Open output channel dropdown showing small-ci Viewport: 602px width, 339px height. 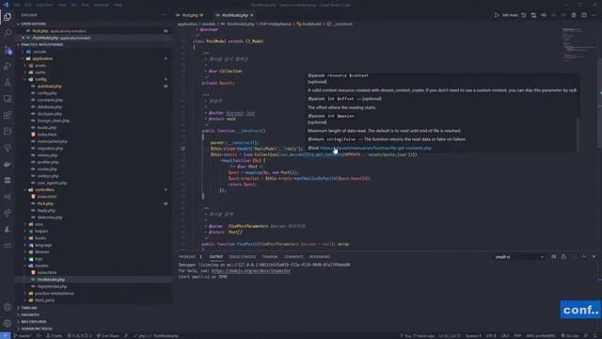[519, 257]
